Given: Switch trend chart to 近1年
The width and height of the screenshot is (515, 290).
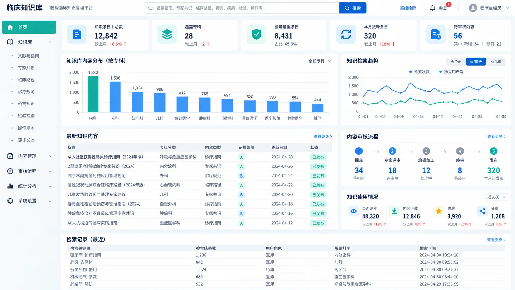Looking at the screenshot, I should click(x=496, y=62).
